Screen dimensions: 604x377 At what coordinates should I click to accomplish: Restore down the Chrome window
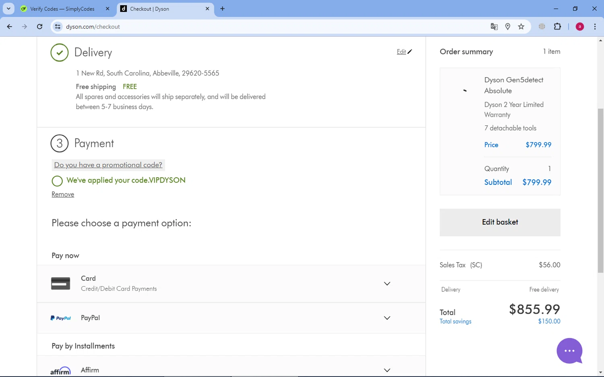pyautogui.click(x=575, y=8)
